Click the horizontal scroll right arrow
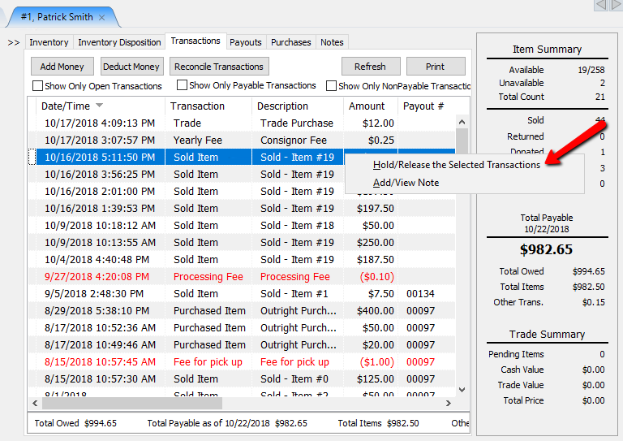Viewport: 623px width, 441px height. tap(449, 403)
